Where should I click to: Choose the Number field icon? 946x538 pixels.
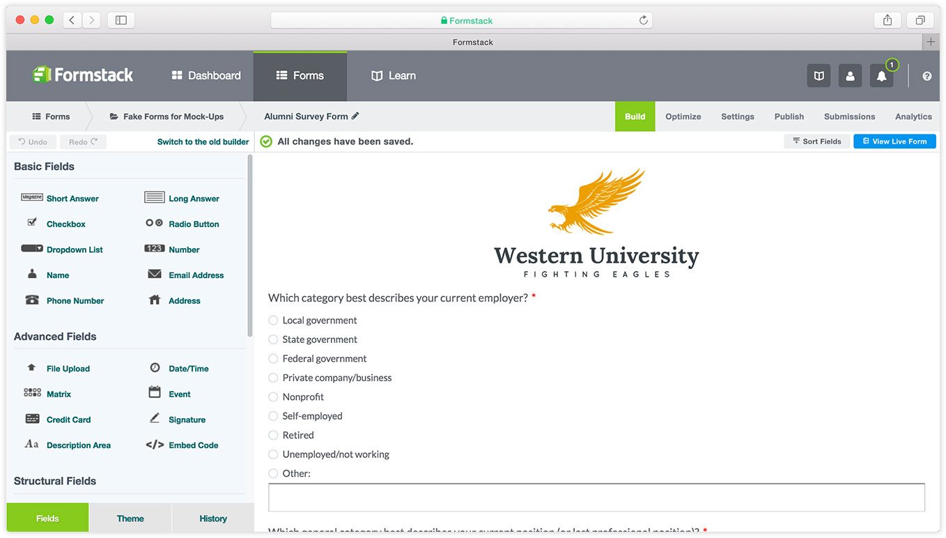[155, 248]
